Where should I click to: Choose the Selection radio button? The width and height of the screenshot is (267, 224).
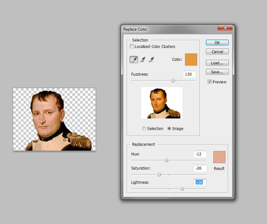[144, 128]
